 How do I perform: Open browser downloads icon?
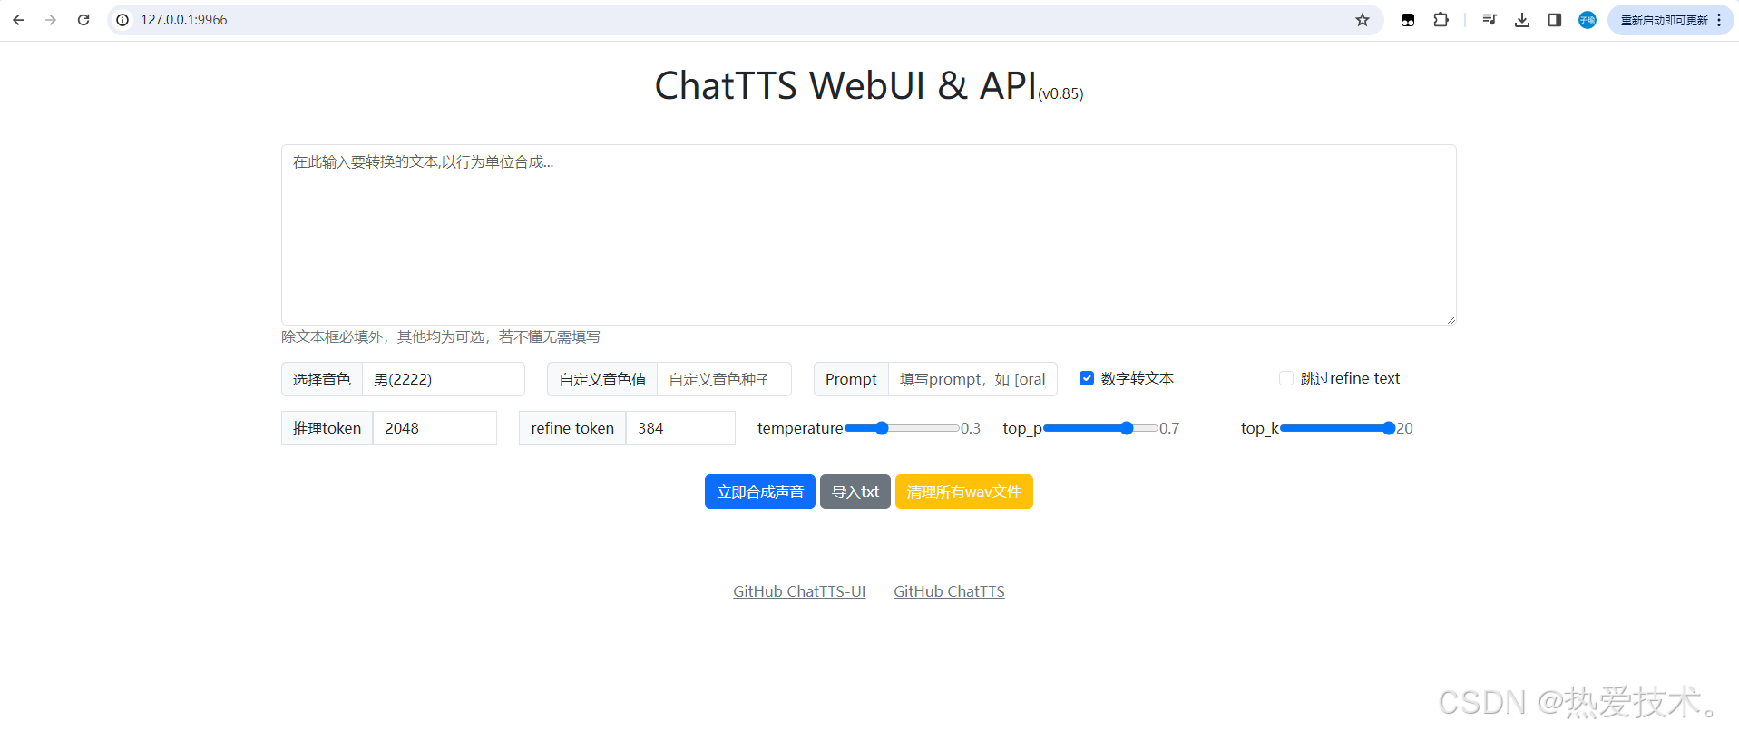[1522, 20]
